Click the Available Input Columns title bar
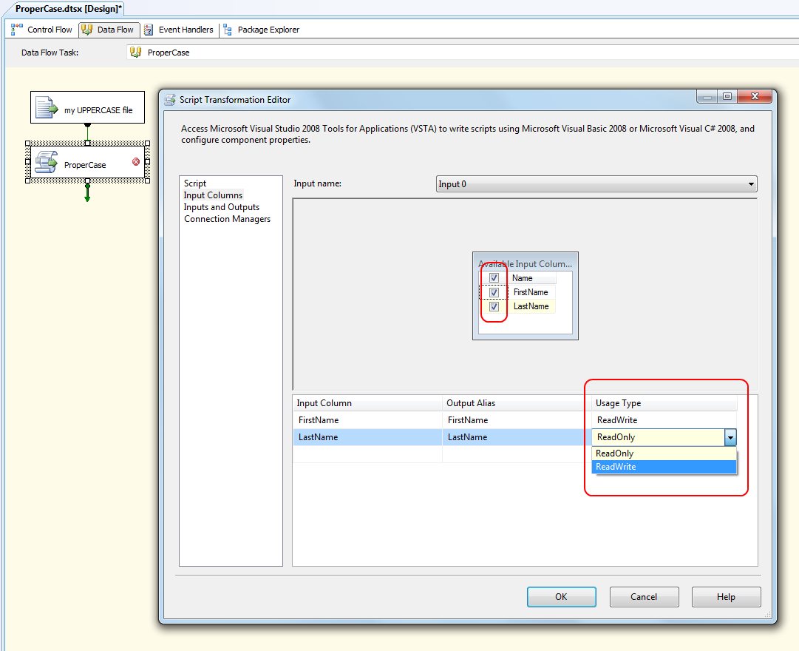Screen dimensions: 799x651 pos(526,264)
